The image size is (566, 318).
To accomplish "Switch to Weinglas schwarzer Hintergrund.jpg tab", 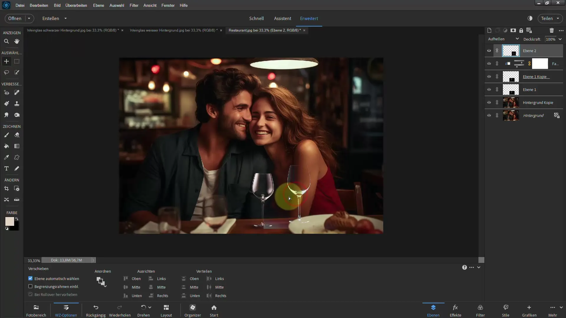I will tap(73, 30).
